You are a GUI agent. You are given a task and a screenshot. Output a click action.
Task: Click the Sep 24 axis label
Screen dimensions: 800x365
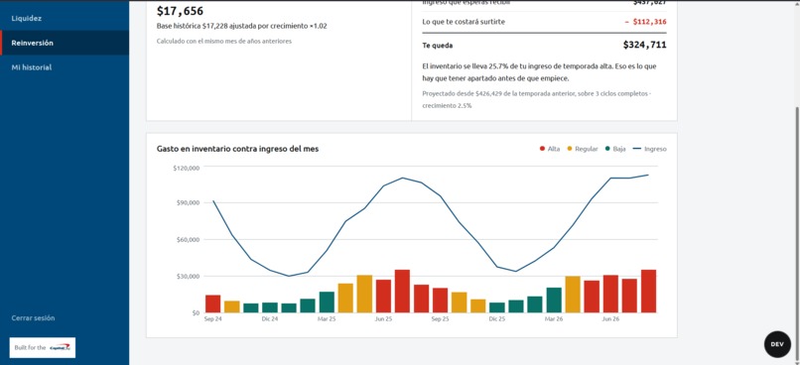pyautogui.click(x=212, y=319)
